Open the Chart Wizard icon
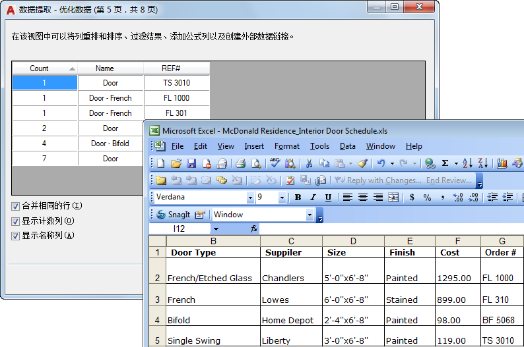 coord(502,163)
